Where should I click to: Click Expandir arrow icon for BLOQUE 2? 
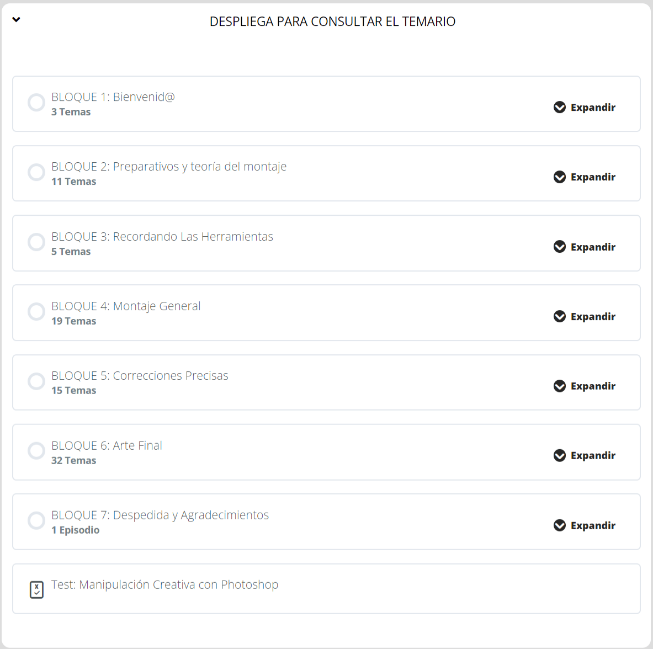560,177
